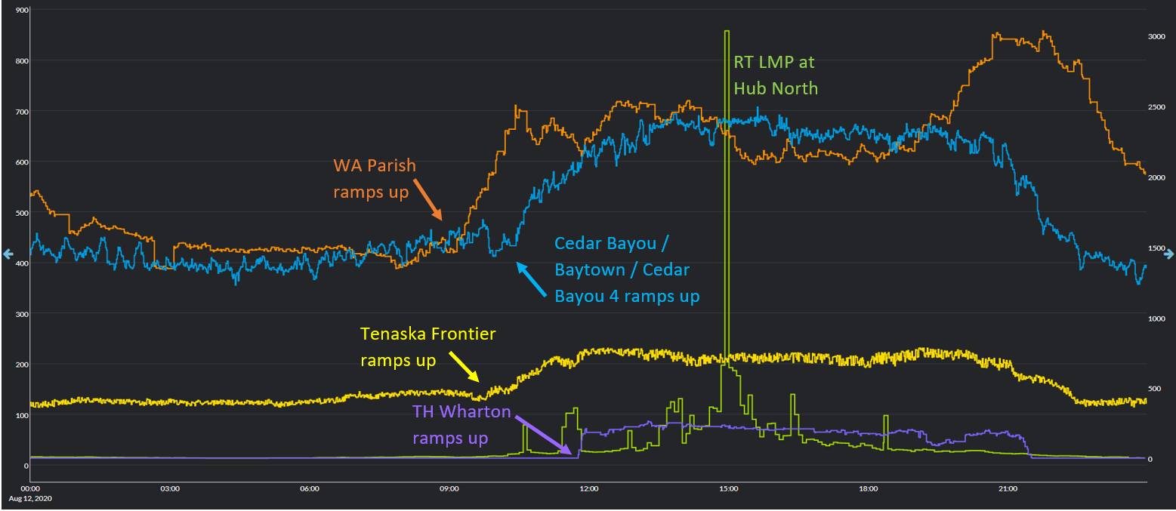Click the 09:00 tick on the time axis
1176x511 pixels.
point(449,489)
